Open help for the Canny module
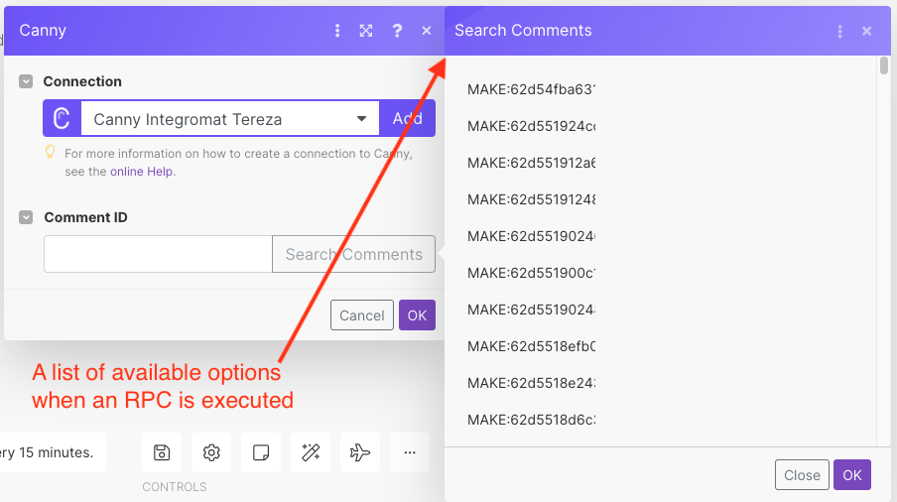Image resolution: width=897 pixels, height=502 pixels. point(397,31)
